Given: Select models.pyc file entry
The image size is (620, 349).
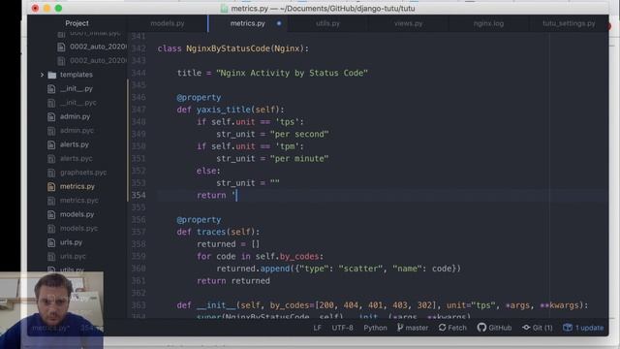Looking at the screenshot, I should tap(78, 229).
